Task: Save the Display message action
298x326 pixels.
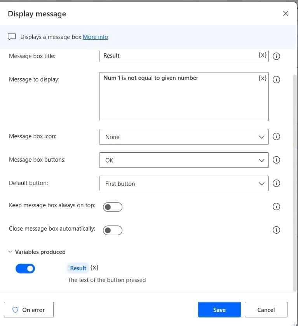Action: point(220,310)
